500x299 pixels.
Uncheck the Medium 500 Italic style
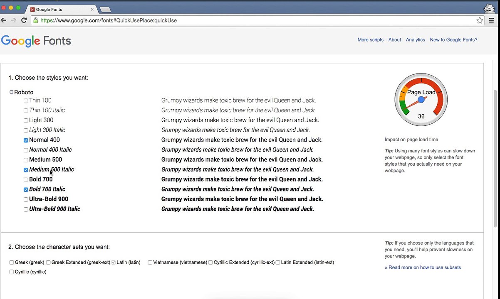click(26, 170)
